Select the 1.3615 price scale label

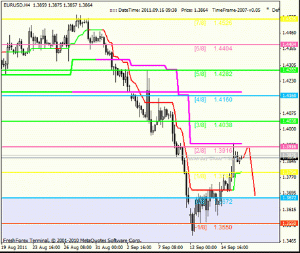pos(290,210)
